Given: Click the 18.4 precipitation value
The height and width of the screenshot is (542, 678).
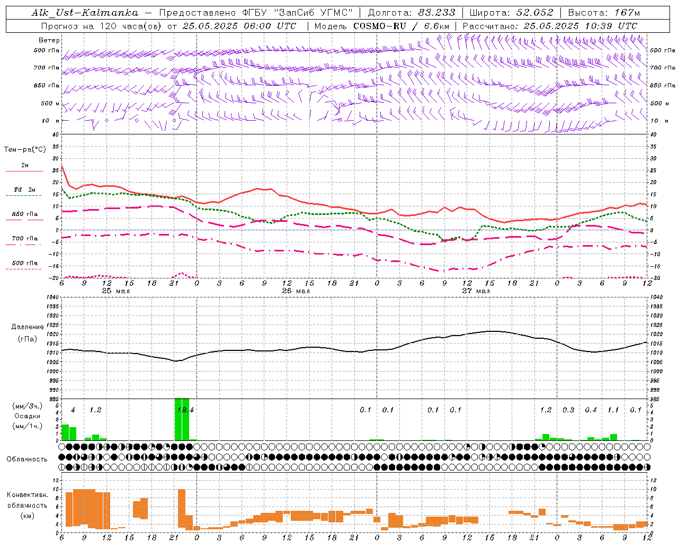Looking at the screenshot, I should tap(185, 410).
